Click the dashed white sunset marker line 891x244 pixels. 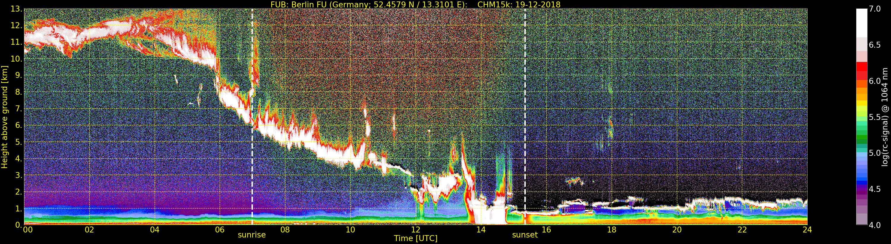[525, 117]
